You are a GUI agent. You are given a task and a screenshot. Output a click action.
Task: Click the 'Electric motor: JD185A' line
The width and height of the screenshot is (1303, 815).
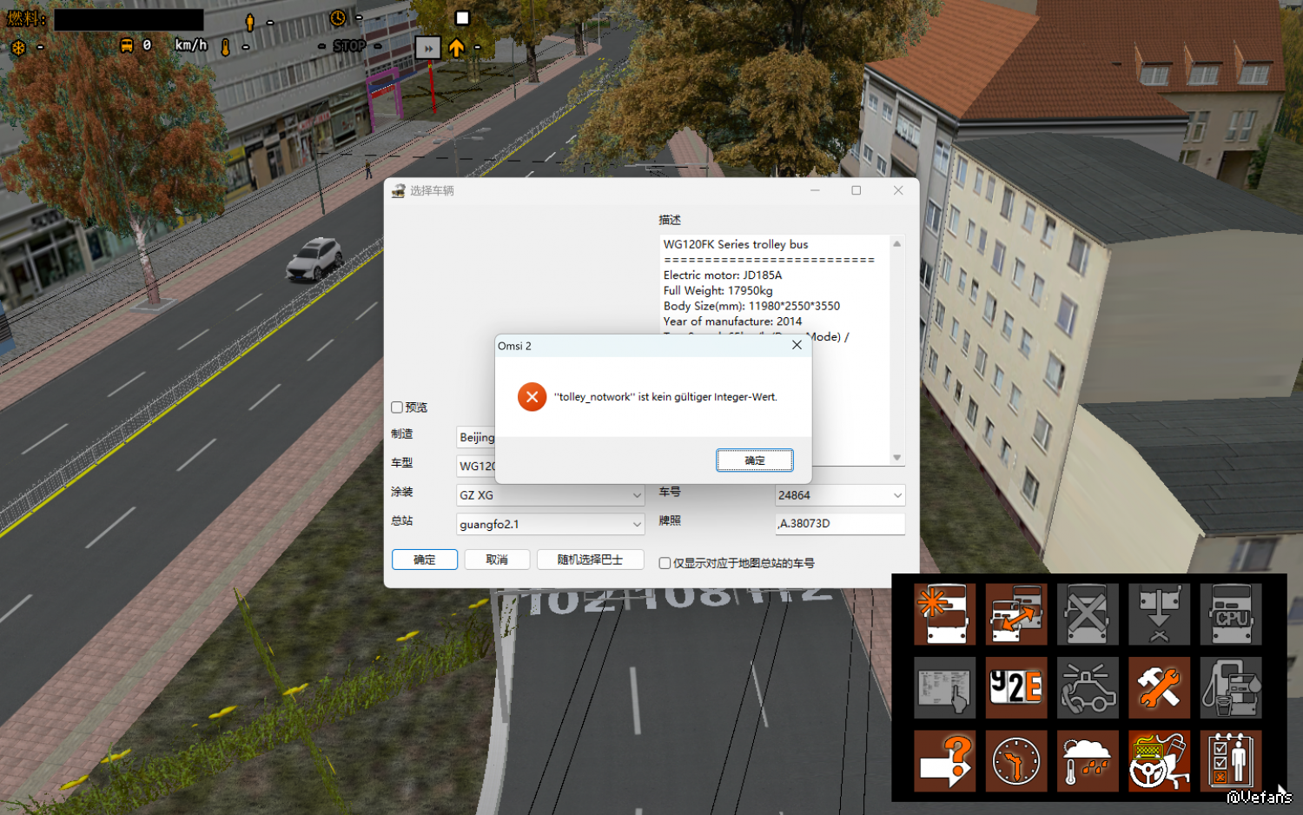click(x=723, y=275)
